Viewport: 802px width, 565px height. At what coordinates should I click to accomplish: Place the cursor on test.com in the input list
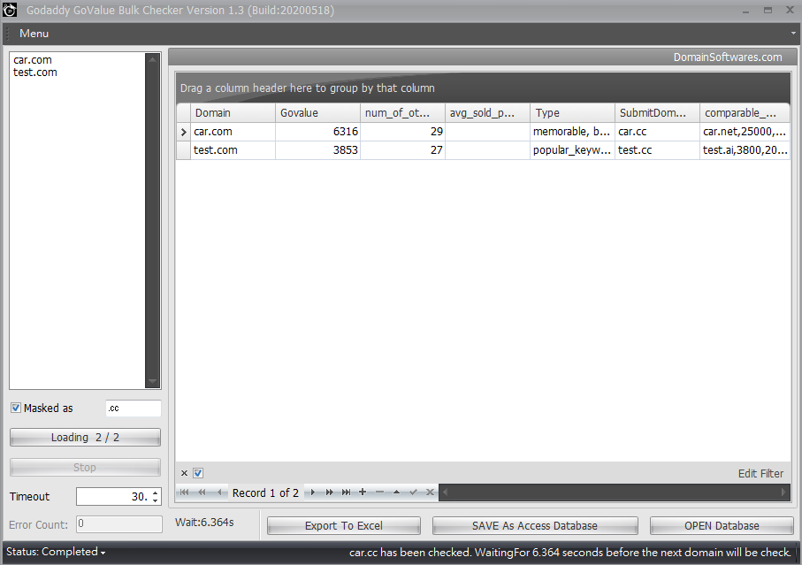[35, 73]
